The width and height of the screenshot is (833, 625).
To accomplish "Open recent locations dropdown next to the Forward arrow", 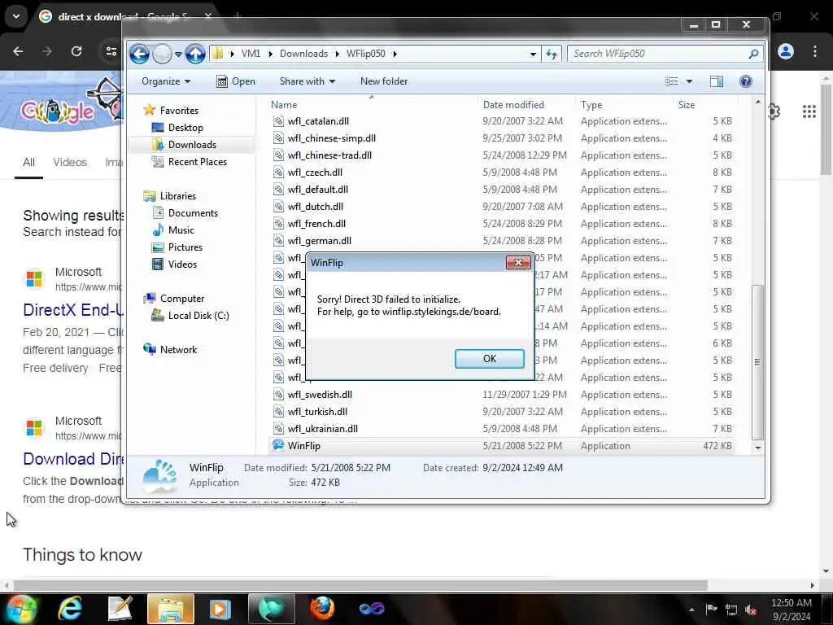I will pos(178,55).
